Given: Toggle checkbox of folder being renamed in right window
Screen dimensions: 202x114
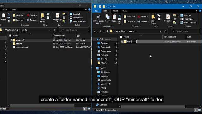Looking at the screenshot, I should pyautogui.click(x=122, y=41).
